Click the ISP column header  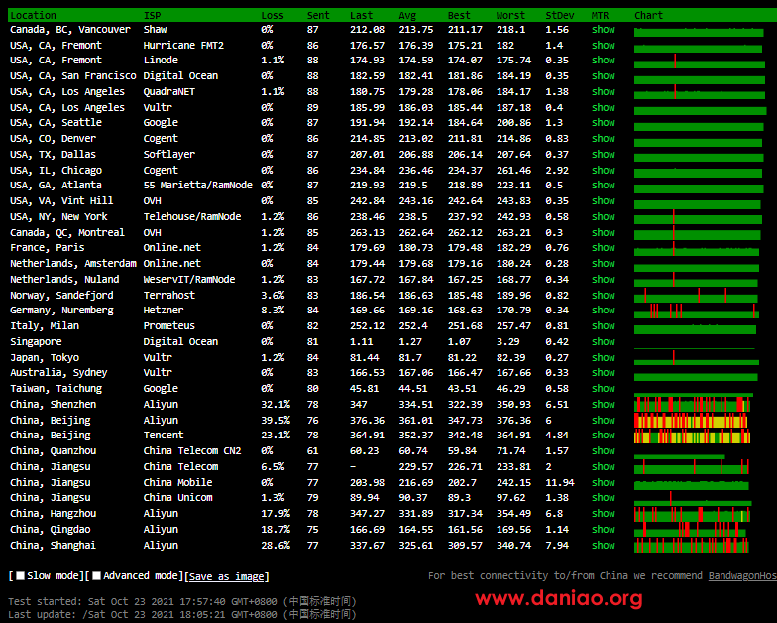(153, 15)
